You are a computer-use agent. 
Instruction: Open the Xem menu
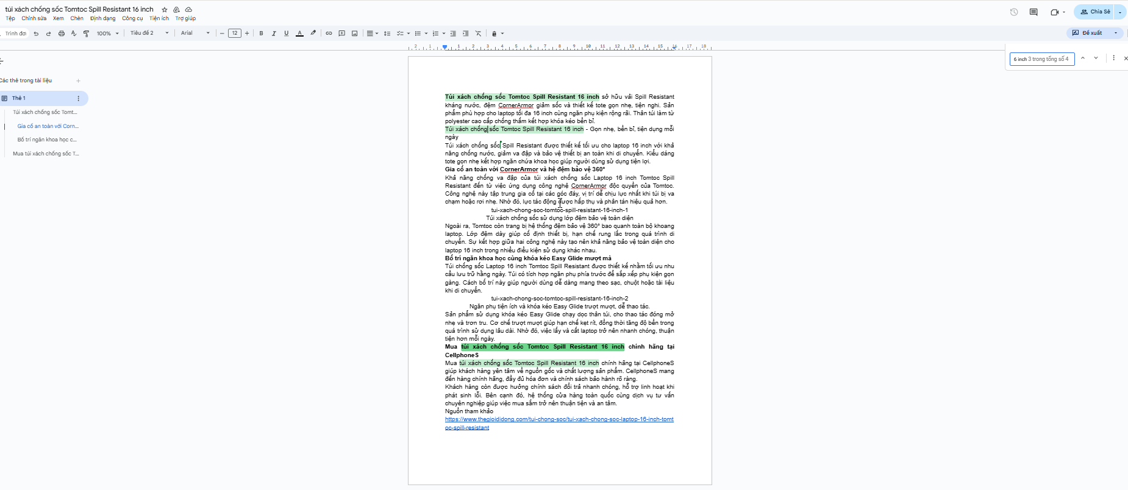tap(59, 18)
